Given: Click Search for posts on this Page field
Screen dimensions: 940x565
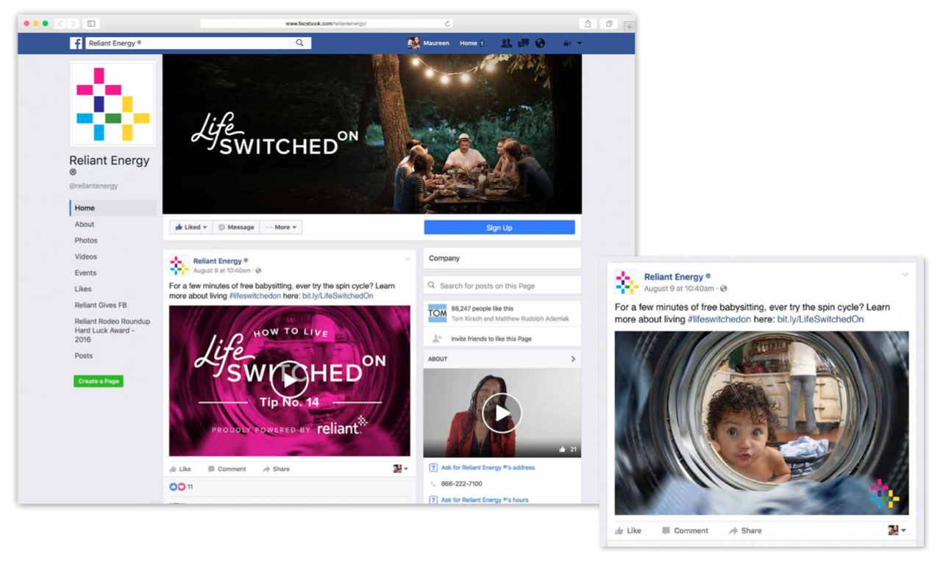Looking at the screenshot, I should click(x=502, y=285).
